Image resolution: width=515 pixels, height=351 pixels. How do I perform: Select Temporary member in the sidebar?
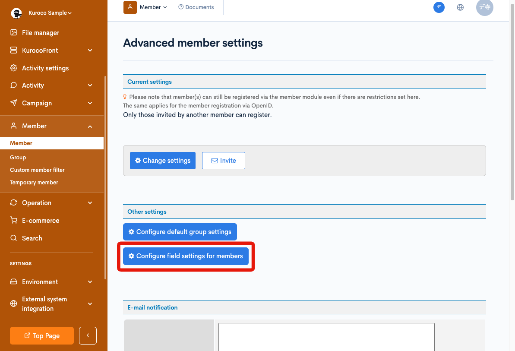(x=34, y=182)
